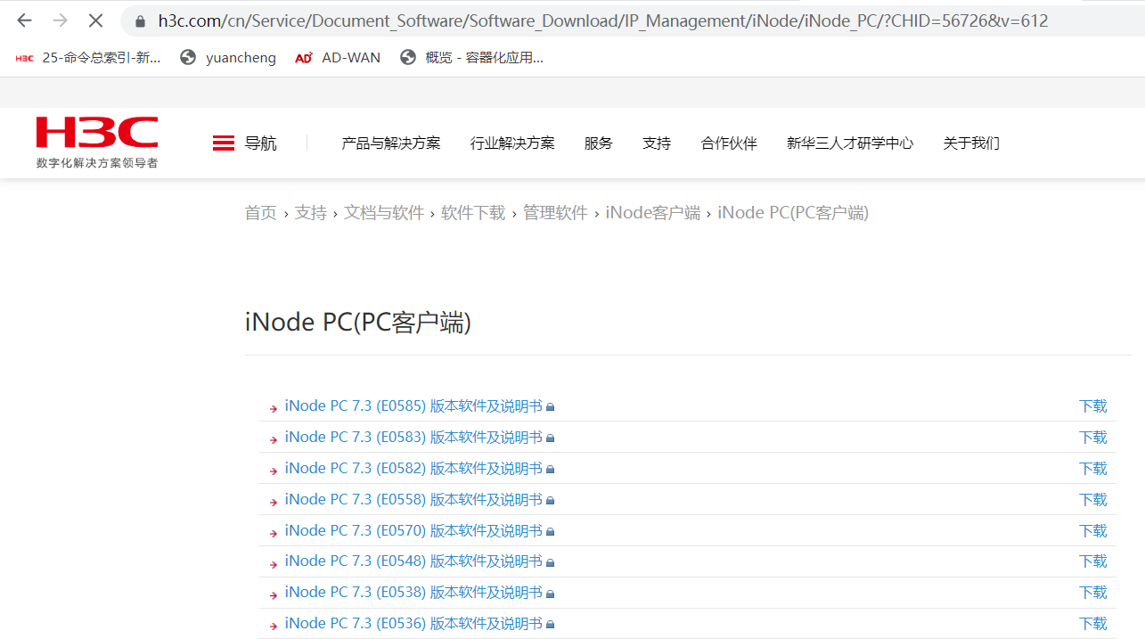Click the lock icon next to E0548
The height and width of the screenshot is (639, 1145).
click(x=551, y=562)
